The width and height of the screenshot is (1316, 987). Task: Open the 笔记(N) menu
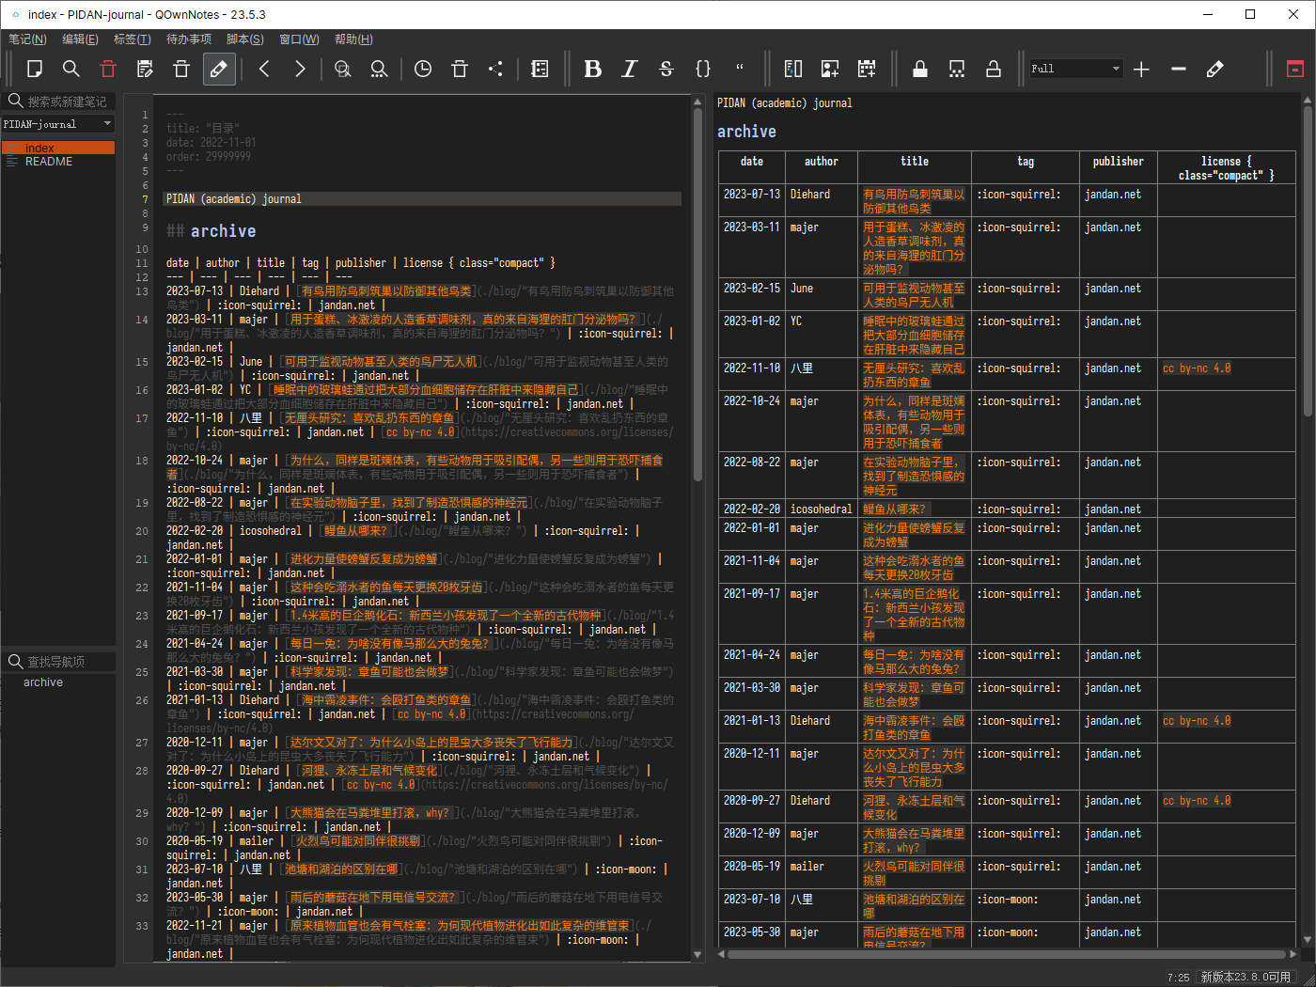tap(27, 39)
